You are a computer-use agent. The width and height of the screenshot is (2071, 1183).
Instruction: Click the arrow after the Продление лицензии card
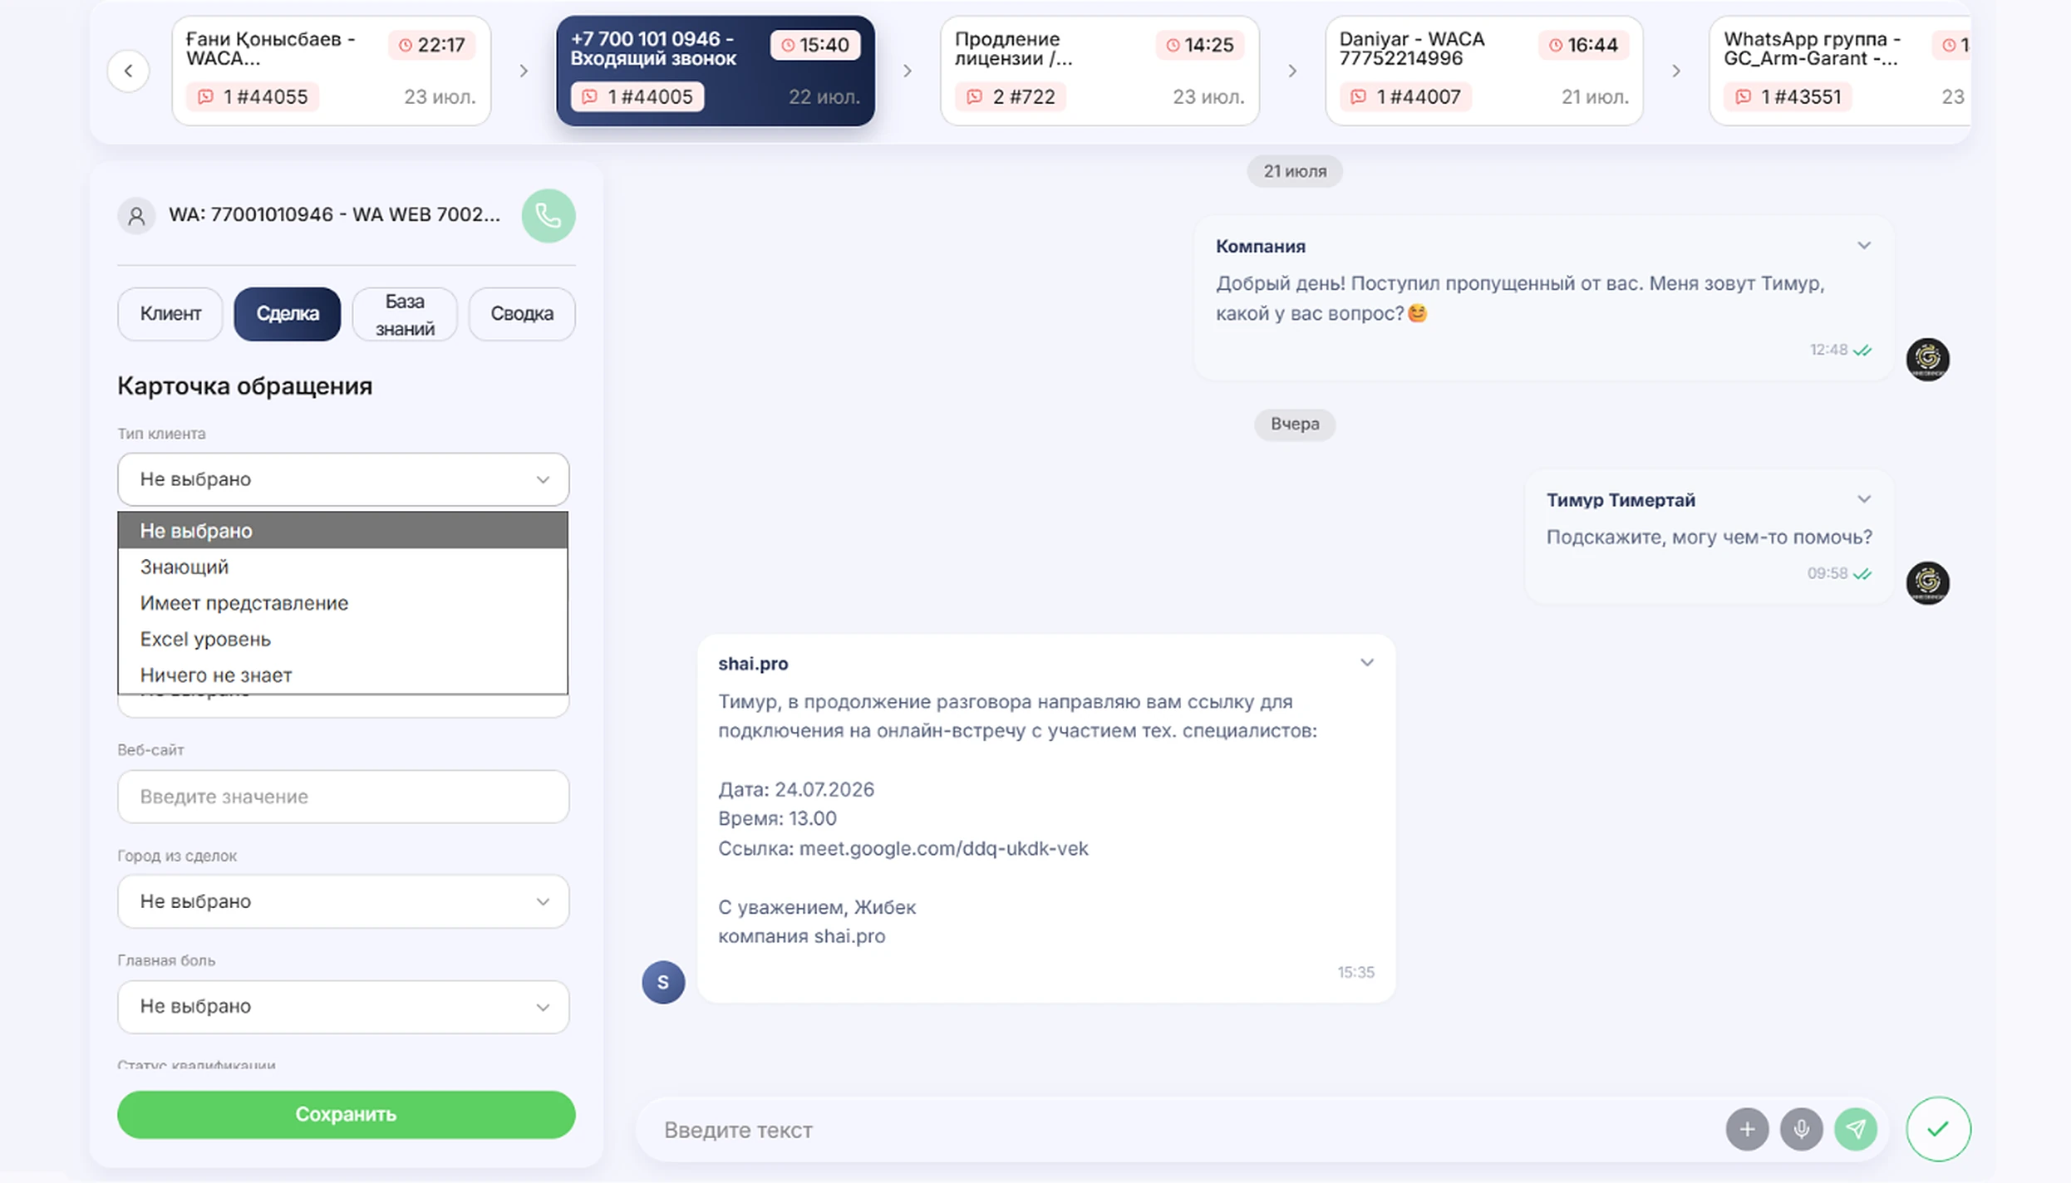[1292, 71]
